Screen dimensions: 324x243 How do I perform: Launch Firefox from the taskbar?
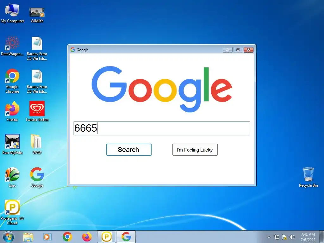87,237
